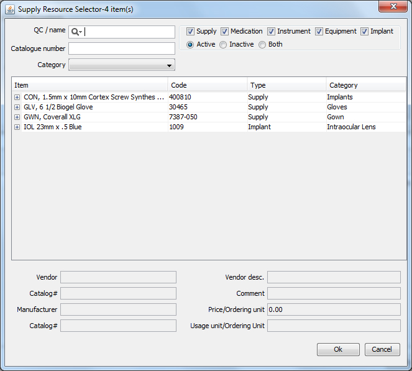Toggle the Medication checkbox
412x371 pixels.
(224, 32)
